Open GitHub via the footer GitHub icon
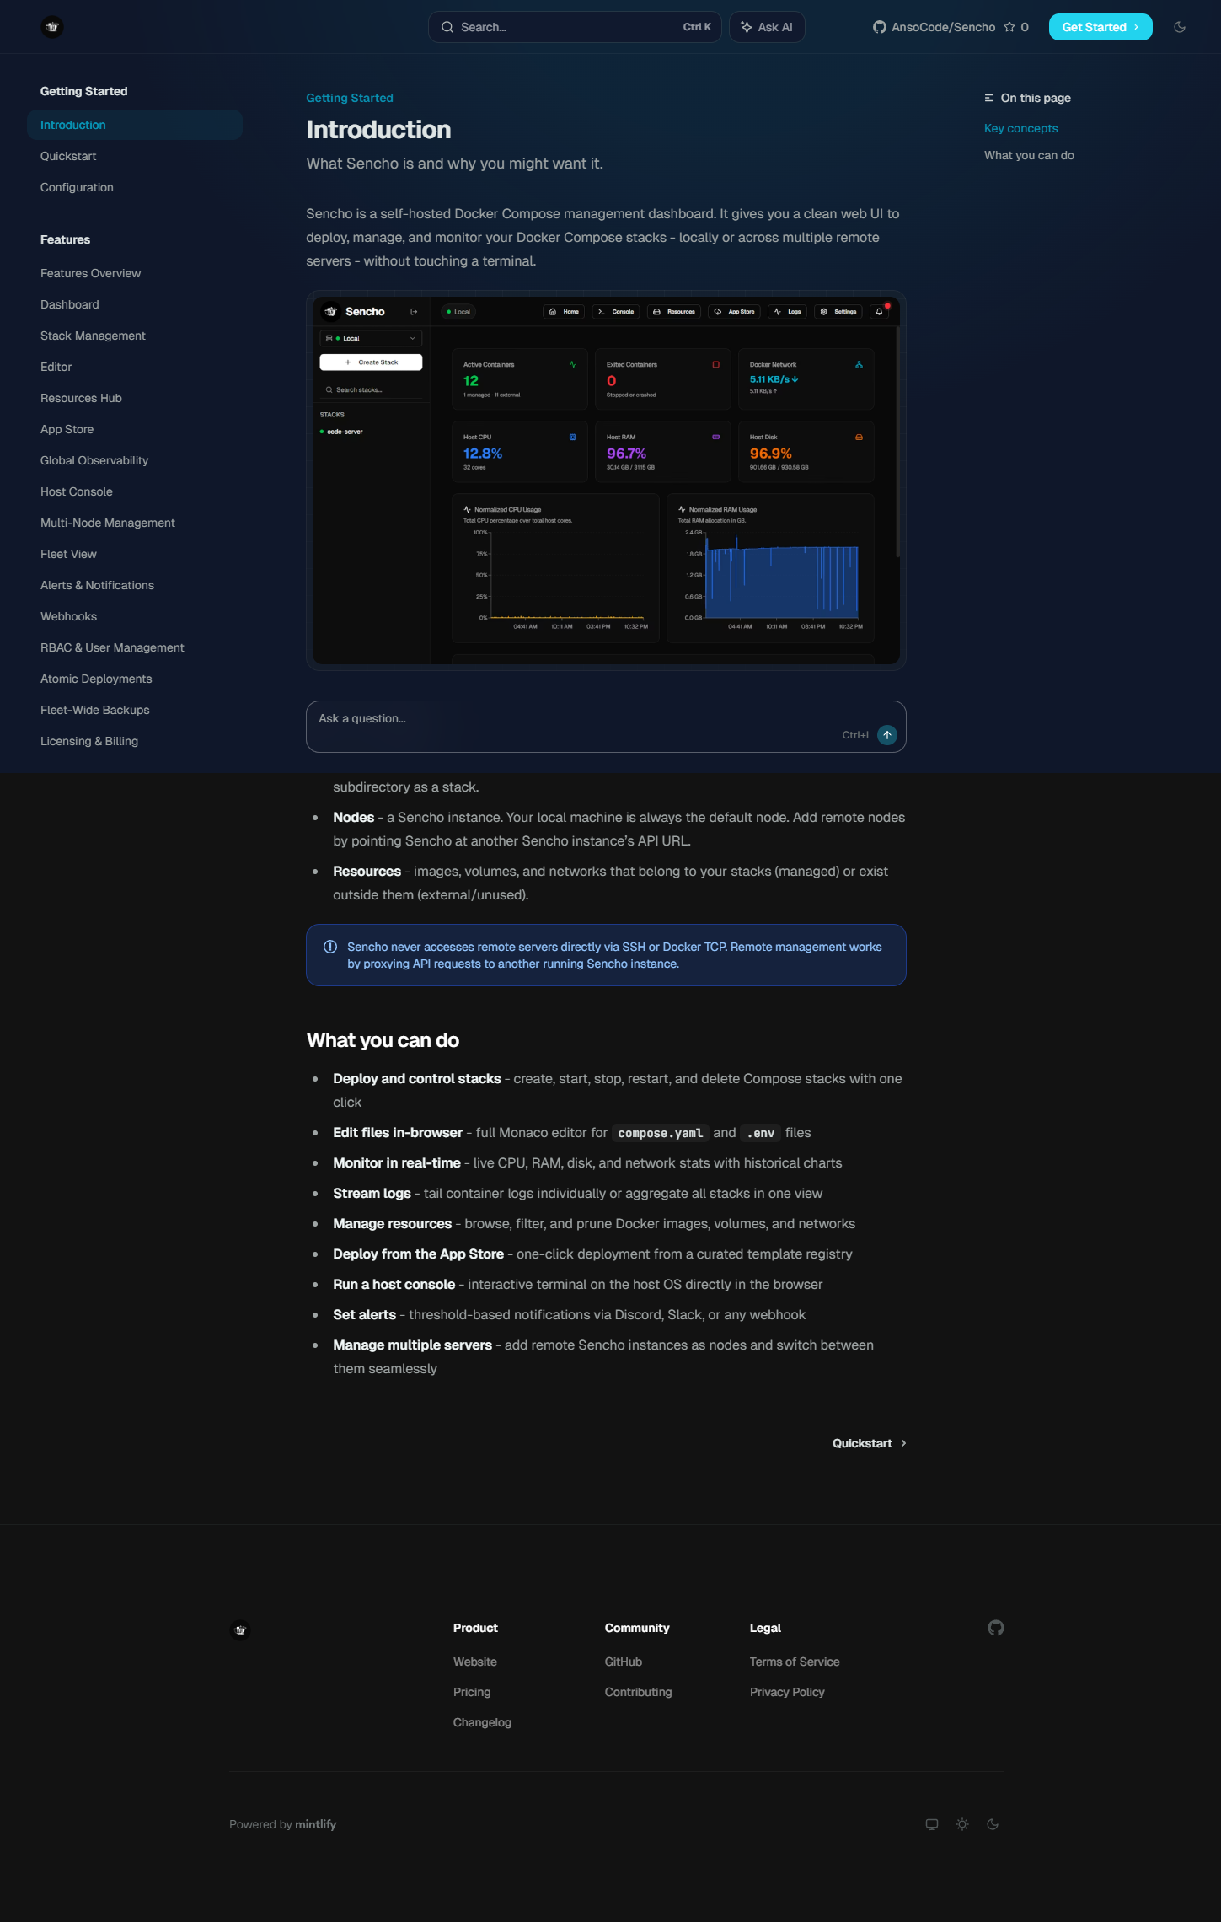Image resolution: width=1221 pixels, height=1922 pixels. (996, 1628)
